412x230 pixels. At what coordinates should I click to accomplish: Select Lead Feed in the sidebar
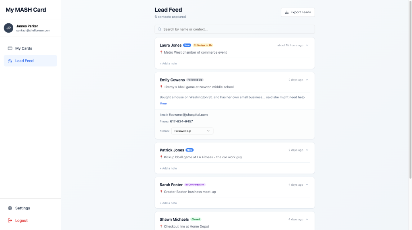pos(30,61)
